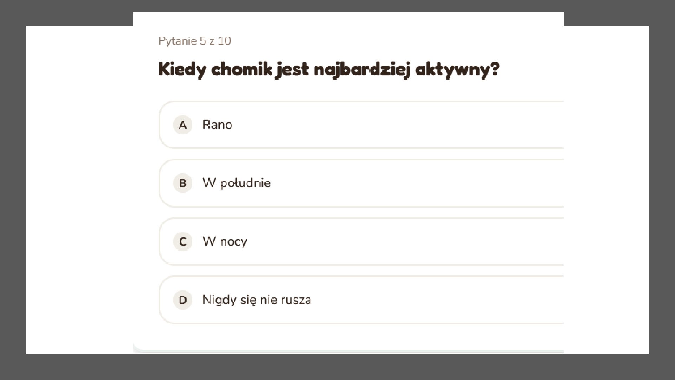The width and height of the screenshot is (675, 380).
Task: Click the question heading about chomik activity
Action: 328,69
